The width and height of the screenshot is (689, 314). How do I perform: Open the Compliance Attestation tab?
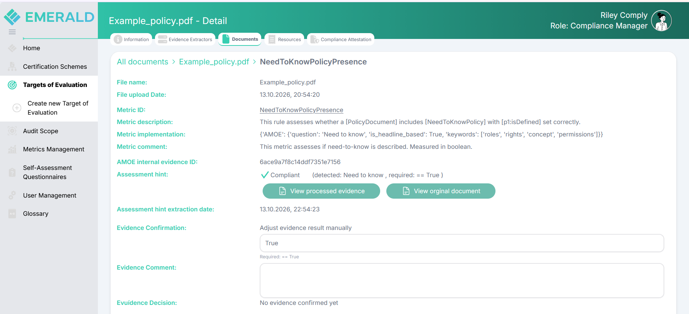(x=341, y=39)
